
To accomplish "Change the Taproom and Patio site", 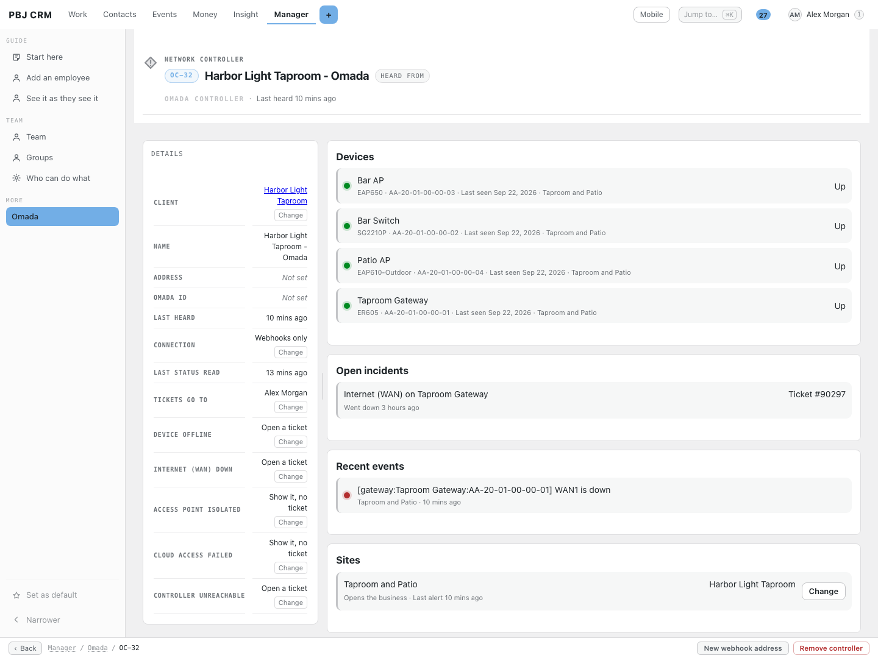I will (x=823, y=591).
